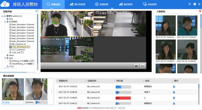Click the logout icon at top right

[x=199, y=4]
